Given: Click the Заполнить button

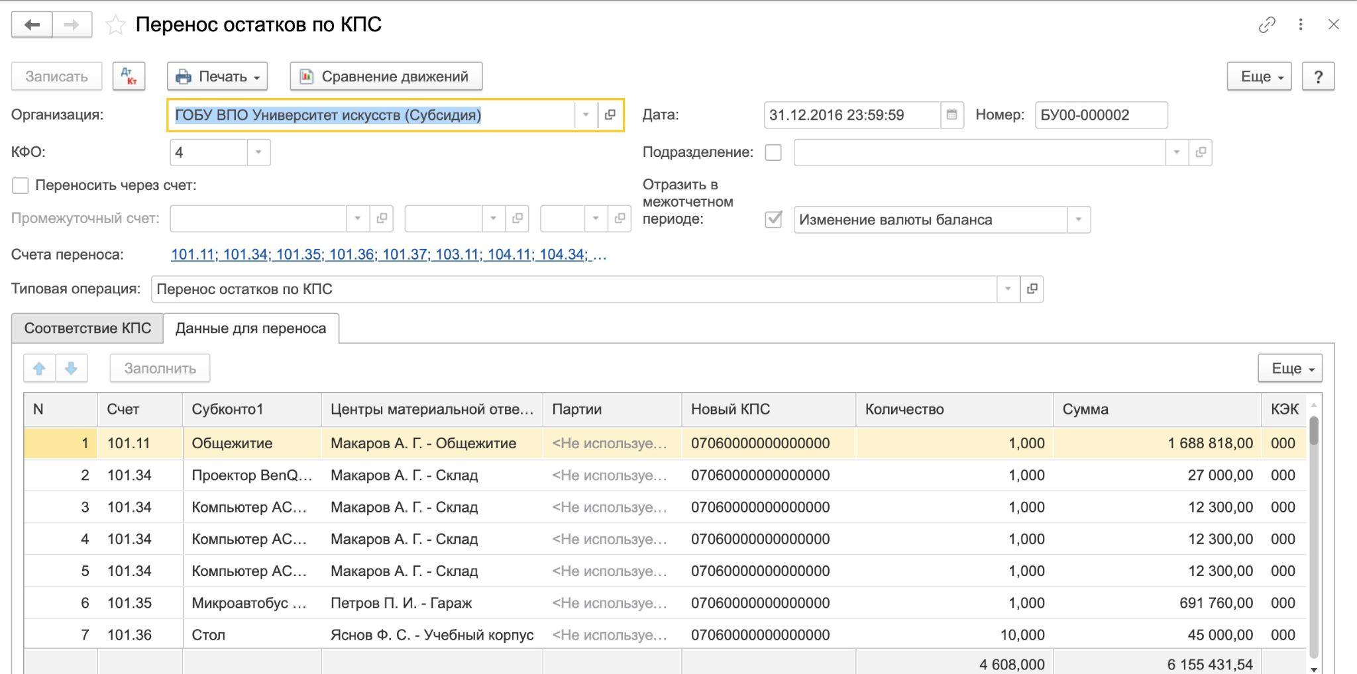Looking at the screenshot, I should pos(160,368).
